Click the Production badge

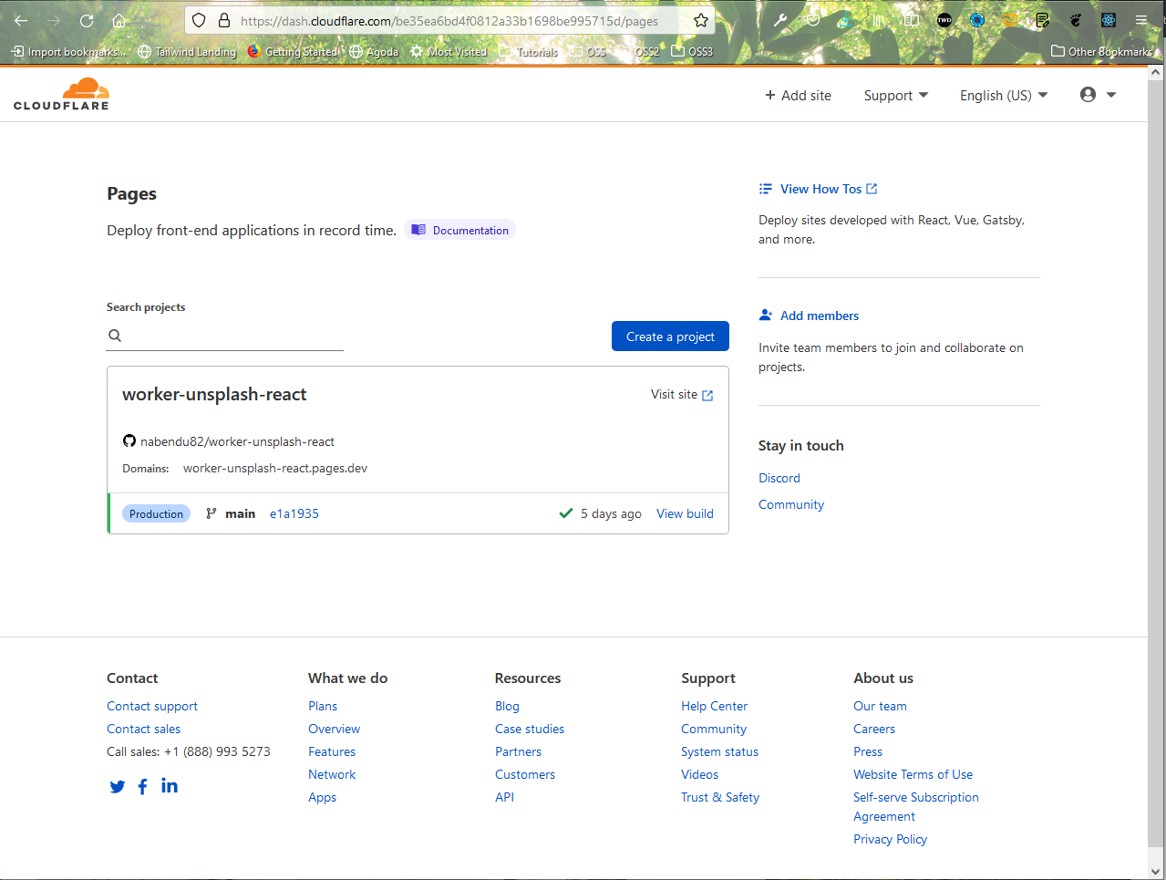pos(156,514)
